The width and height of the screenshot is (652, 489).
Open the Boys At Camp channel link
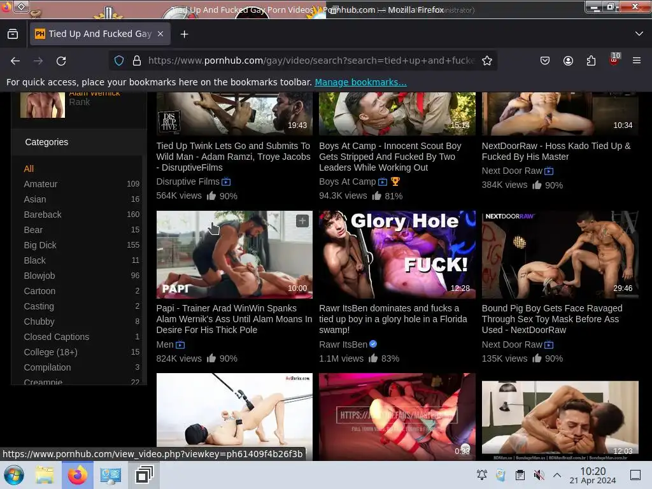click(347, 181)
